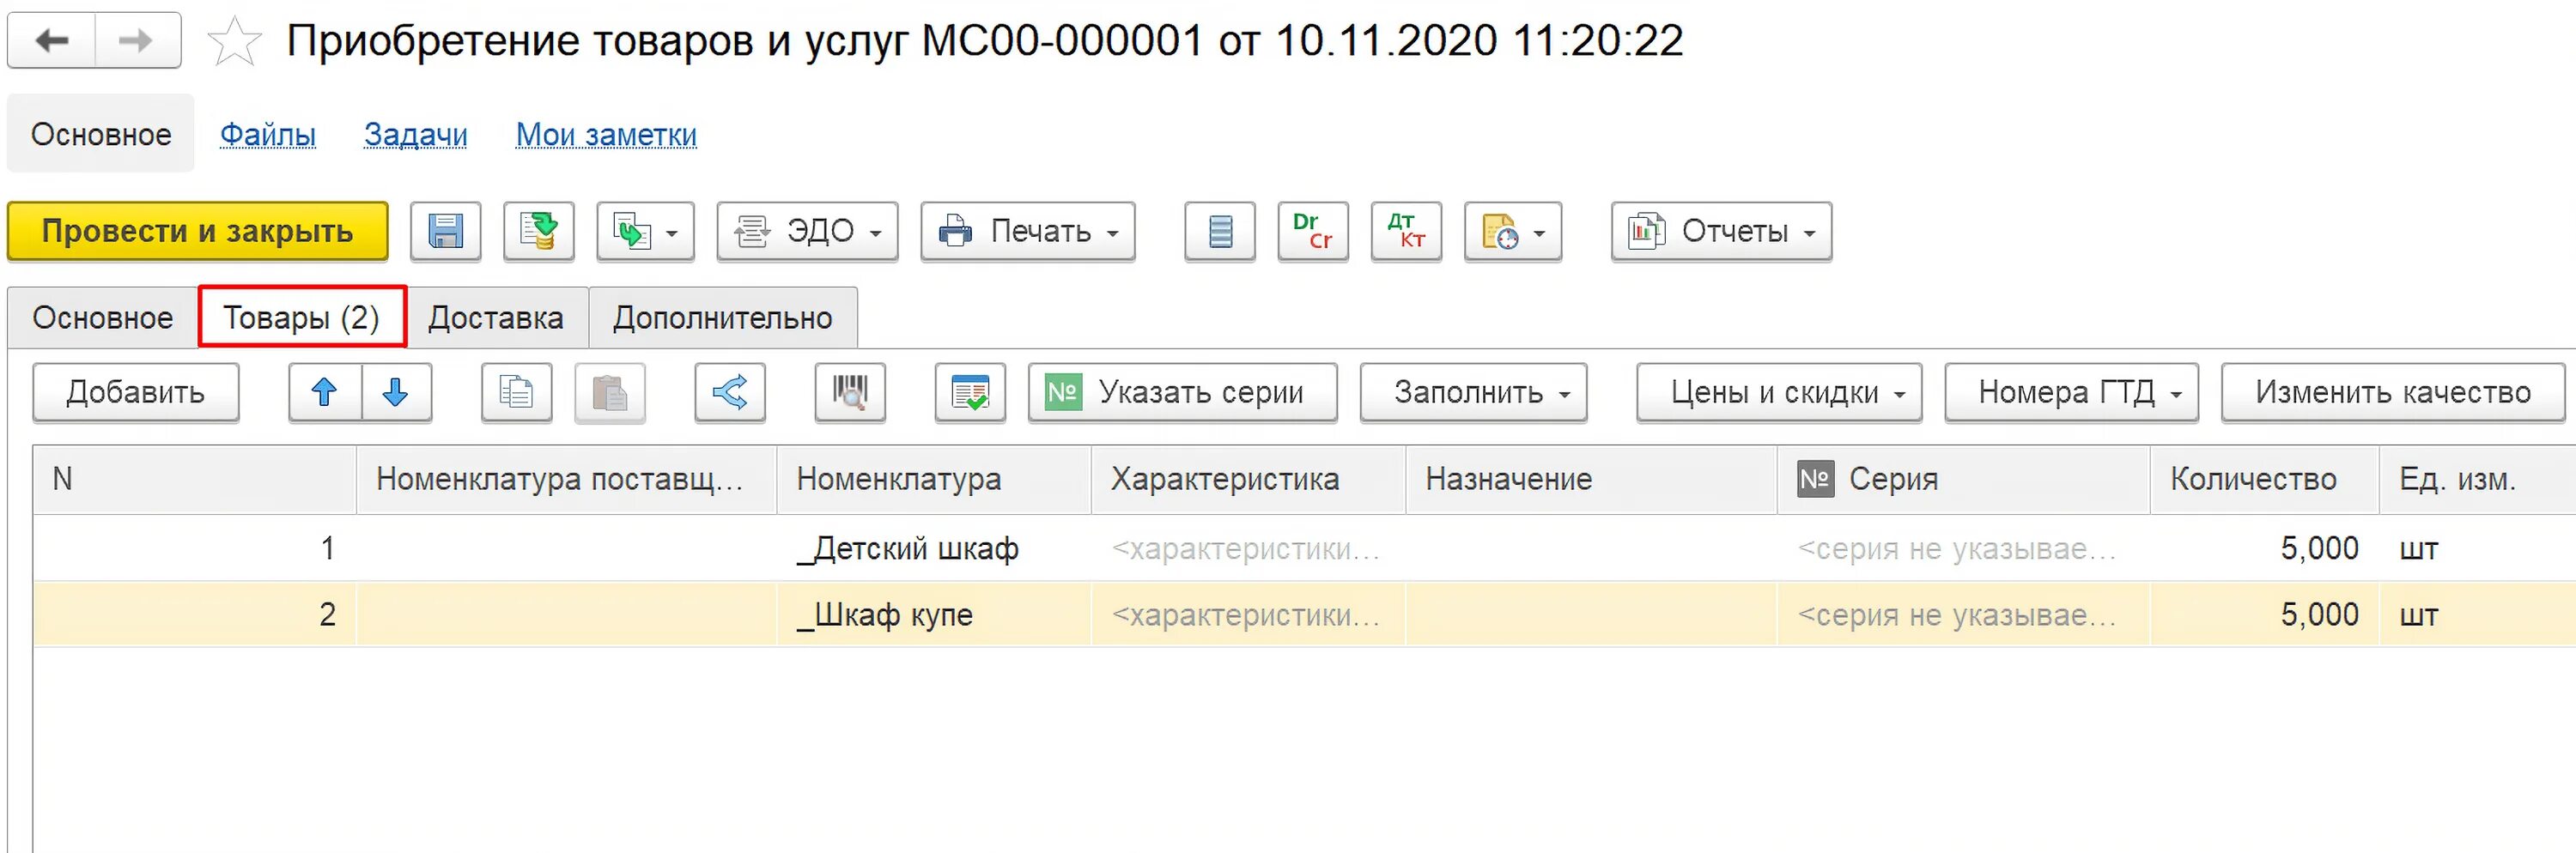
Task: Open the Файлы link
Action: [268, 135]
